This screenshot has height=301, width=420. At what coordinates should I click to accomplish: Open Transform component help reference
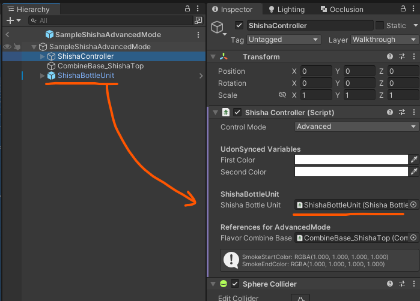click(390, 56)
